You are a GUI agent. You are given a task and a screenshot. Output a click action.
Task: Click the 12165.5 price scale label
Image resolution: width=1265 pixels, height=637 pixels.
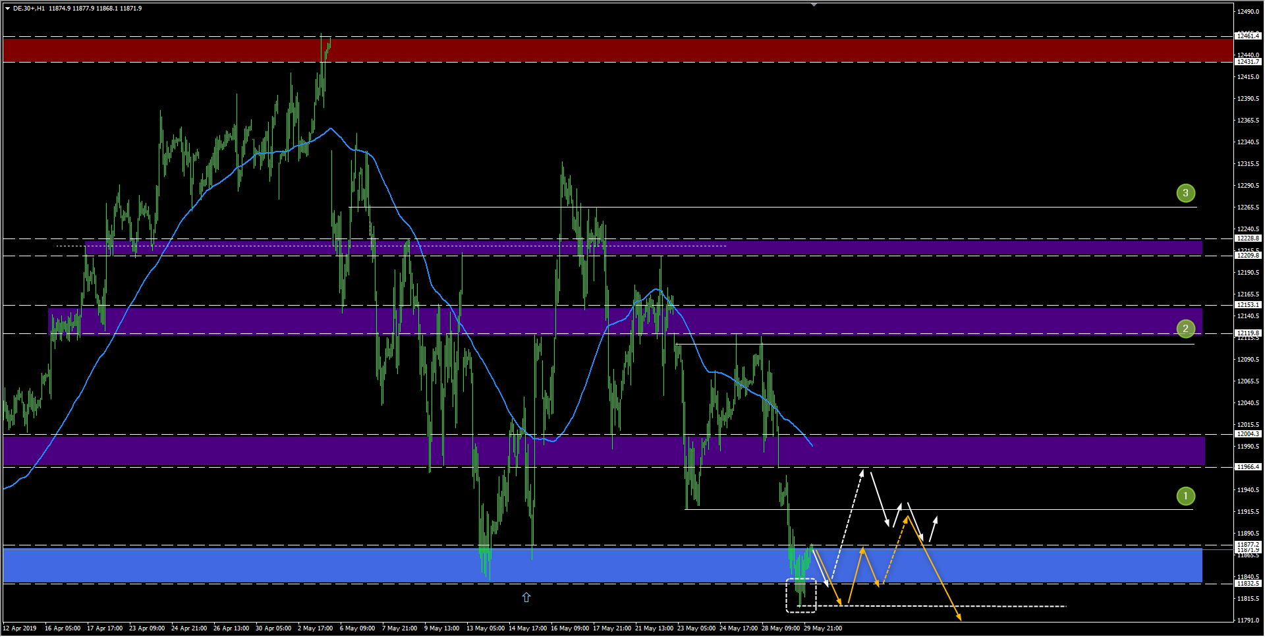(1248, 294)
